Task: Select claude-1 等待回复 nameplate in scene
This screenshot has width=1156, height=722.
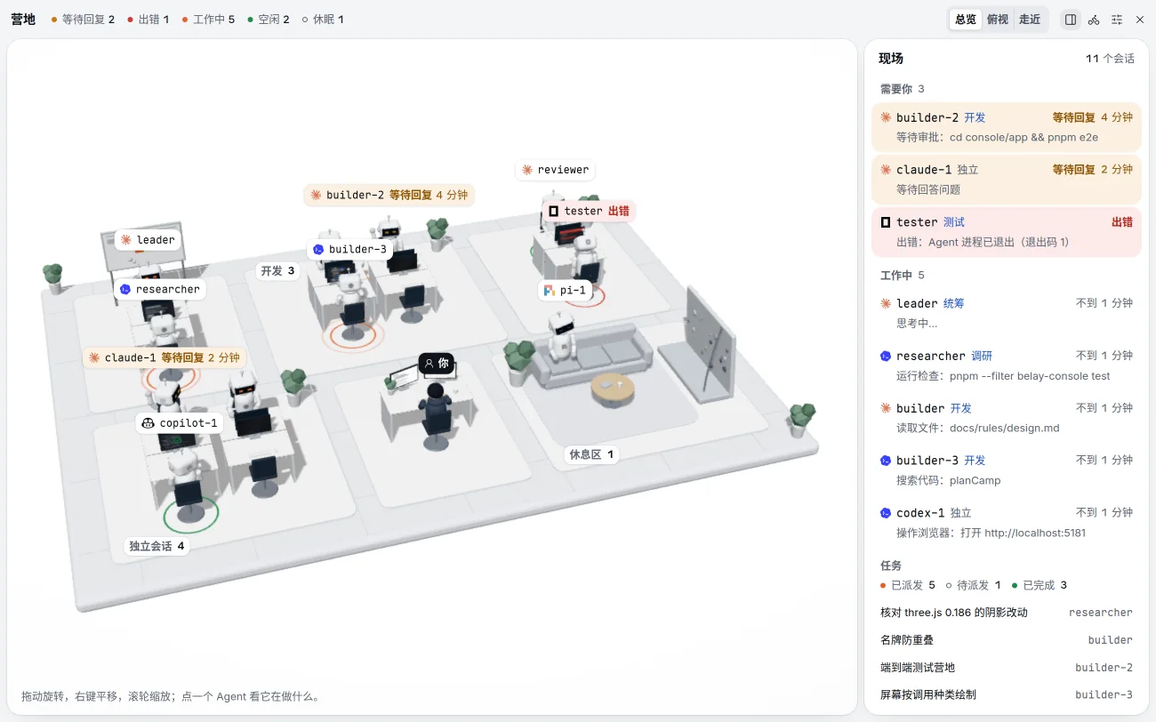Action: pos(165,357)
